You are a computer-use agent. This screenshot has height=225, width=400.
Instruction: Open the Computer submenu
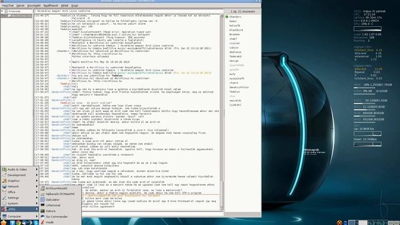pos(20,216)
